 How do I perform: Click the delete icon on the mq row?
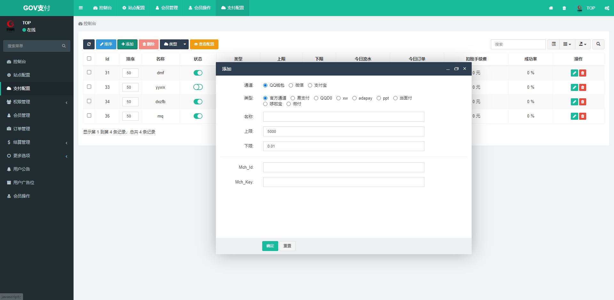click(x=582, y=116)
